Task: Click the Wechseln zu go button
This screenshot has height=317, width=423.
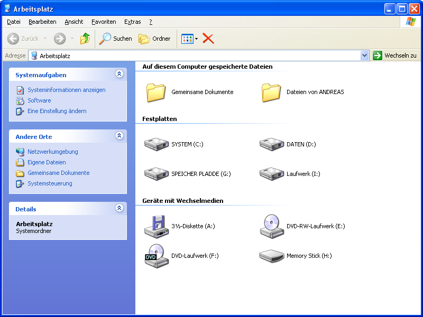Action: point(394,55)
